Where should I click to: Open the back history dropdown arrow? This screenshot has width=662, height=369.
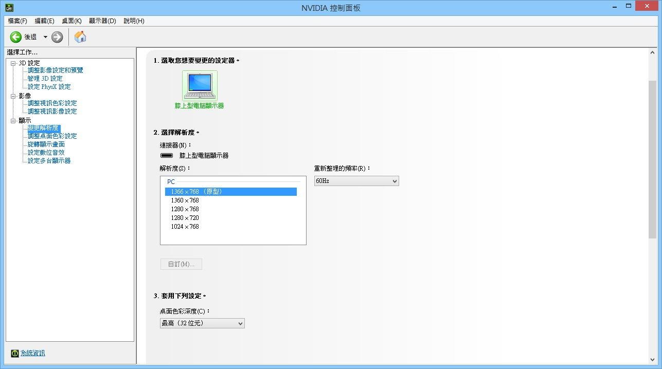tap(45, 37)
